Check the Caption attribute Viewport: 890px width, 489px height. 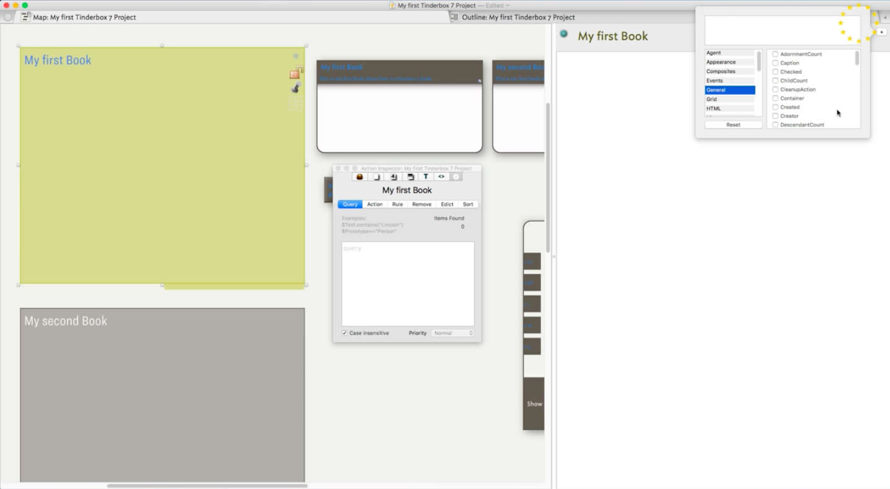(x=775, y=63)
